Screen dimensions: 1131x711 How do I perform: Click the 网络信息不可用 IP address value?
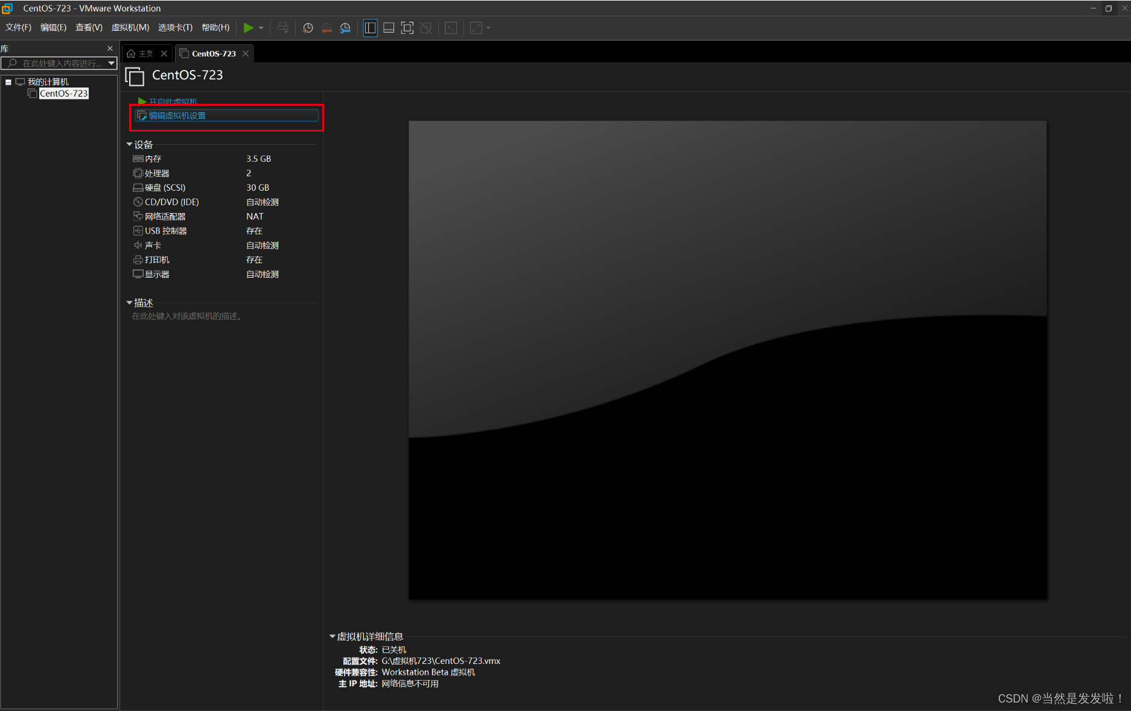410,684
